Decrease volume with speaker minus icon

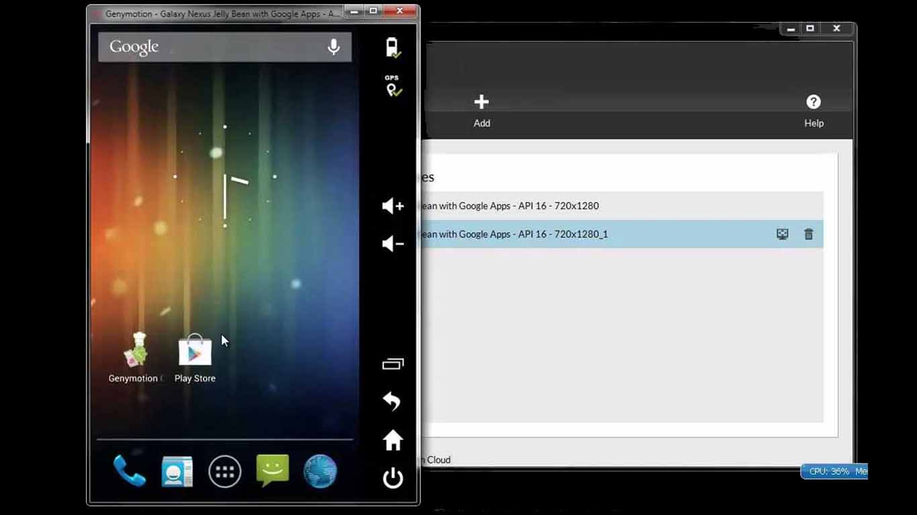(x=393, y=243)
